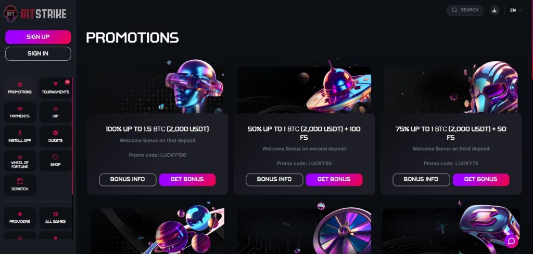Click the purple Sign Up button
This screenshot has width=533, height=254.
pyautogui.click(x=38, y=37)
